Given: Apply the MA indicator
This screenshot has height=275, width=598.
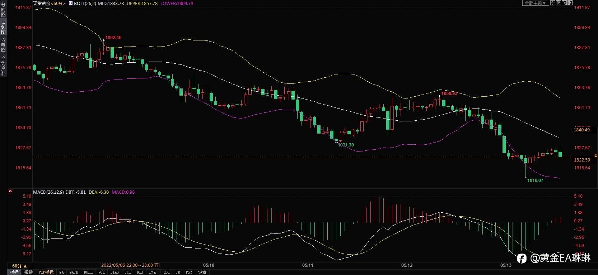Looking at the screenshot, I should (x=61, y=272).
